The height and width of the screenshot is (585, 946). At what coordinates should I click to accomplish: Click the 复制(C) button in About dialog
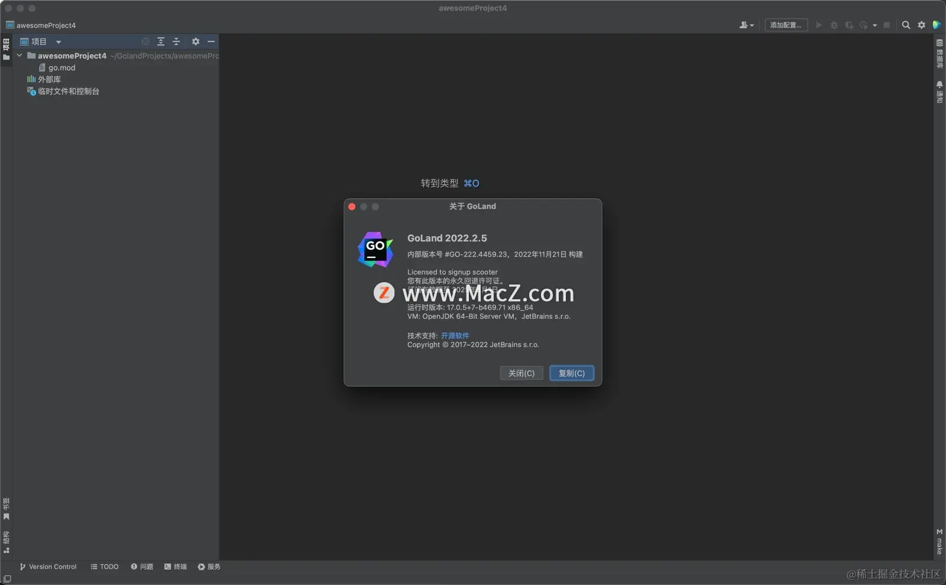tap(572, 373)
